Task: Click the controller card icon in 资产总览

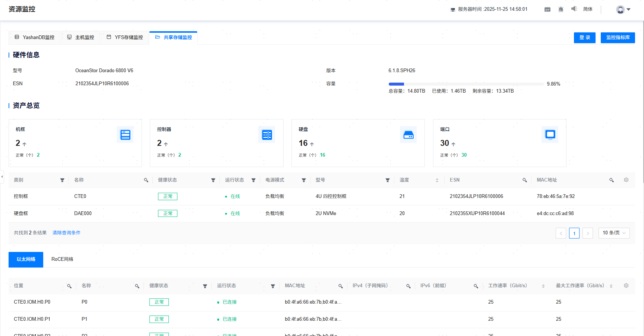Action: click(267, 134)
